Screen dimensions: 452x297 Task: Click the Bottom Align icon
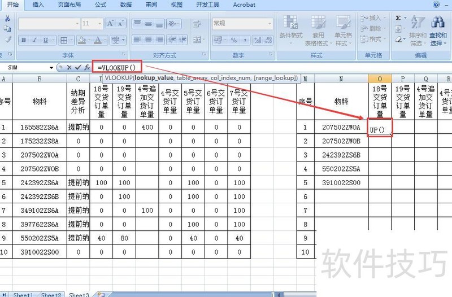point(159,23)
